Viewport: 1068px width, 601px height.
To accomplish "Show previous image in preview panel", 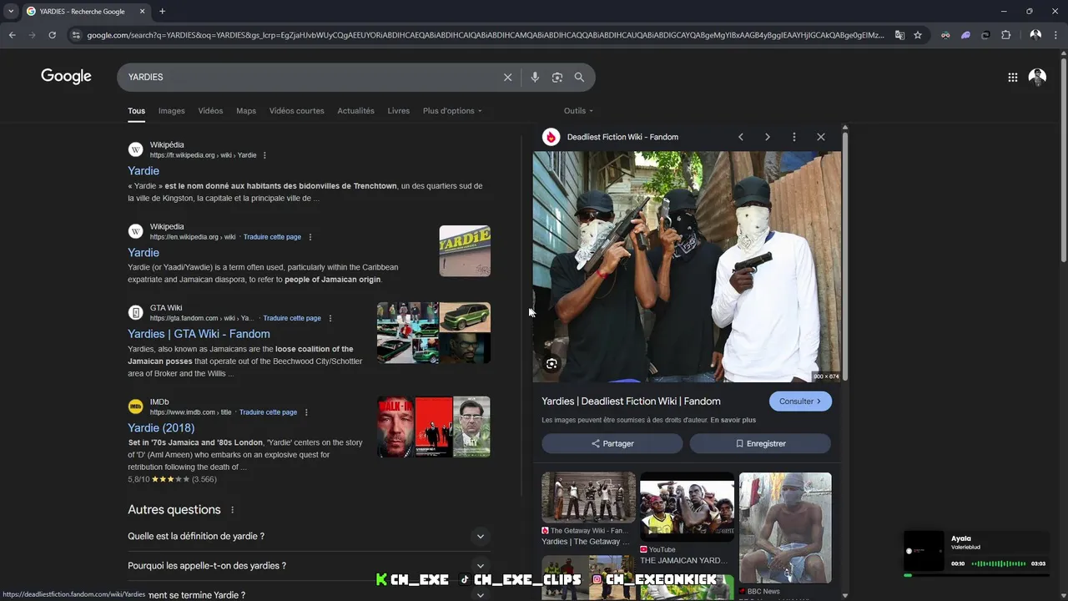I will [x=740, y=137].
